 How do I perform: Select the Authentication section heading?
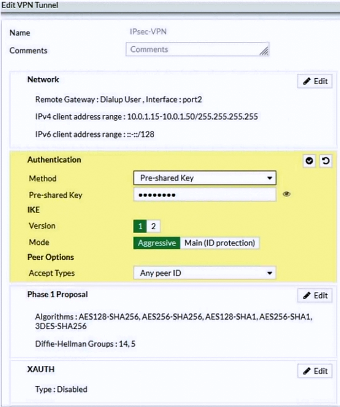(x=54, y=160)
